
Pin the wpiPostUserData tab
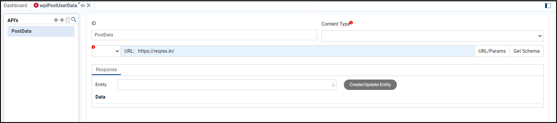[x=83, y=5]
